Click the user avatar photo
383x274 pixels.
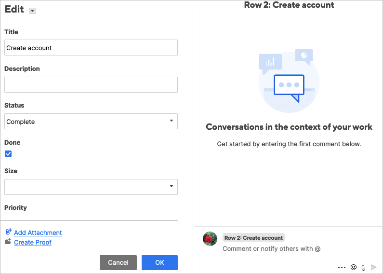tap(210, 239)
